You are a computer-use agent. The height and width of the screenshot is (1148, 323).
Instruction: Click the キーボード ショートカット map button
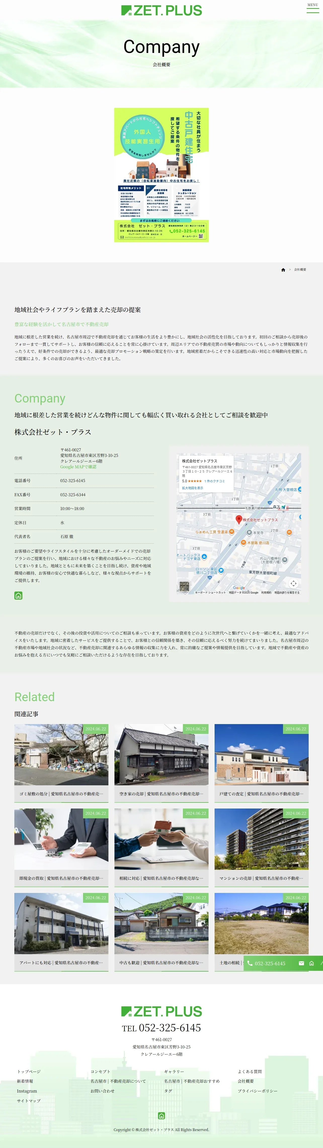(210, 593)
